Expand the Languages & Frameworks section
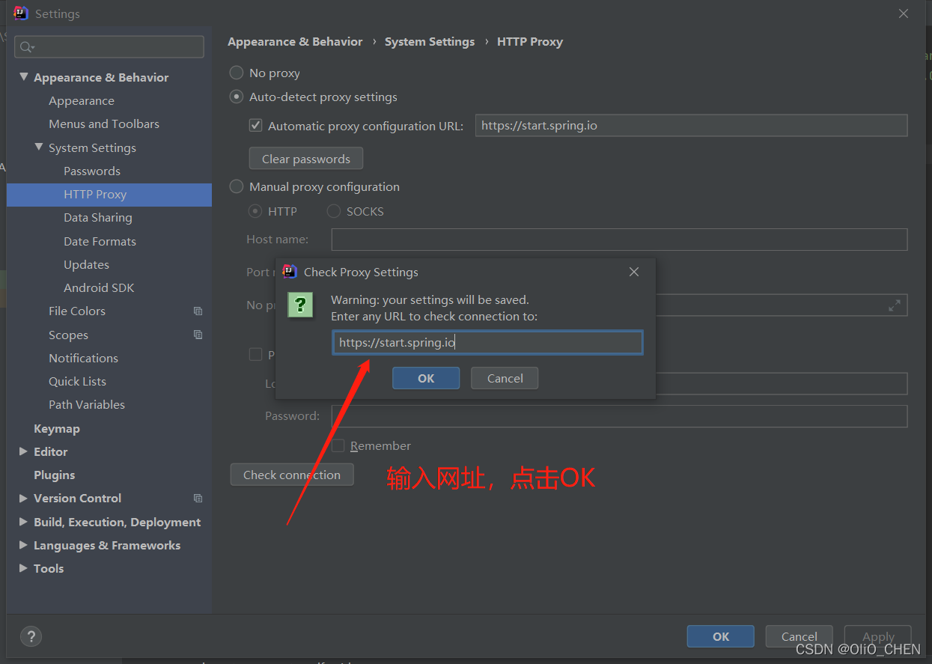932x664 pixels. coord(22,545)
